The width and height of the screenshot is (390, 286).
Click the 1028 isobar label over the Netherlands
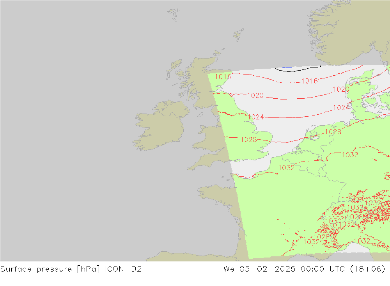pyautogui.click(x=333, y=132)
